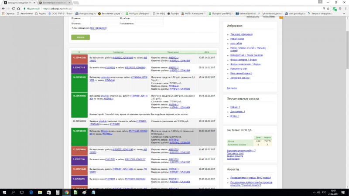Open 'Зарезервировано работ' link under balance

241,151
